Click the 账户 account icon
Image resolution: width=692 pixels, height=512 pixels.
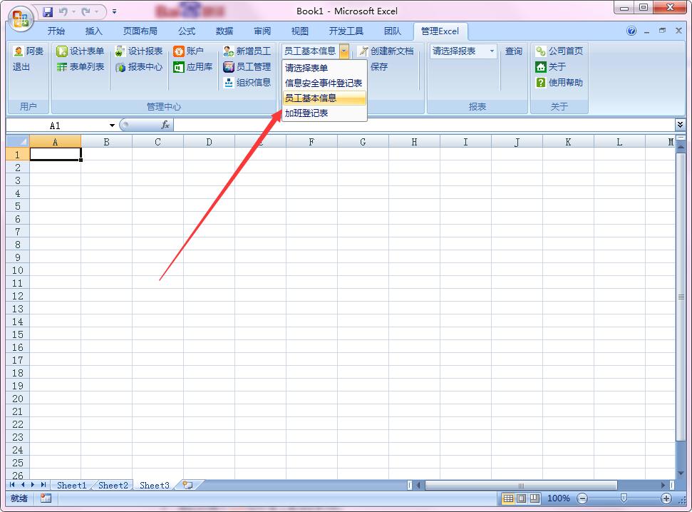click(x=179, y=51)
